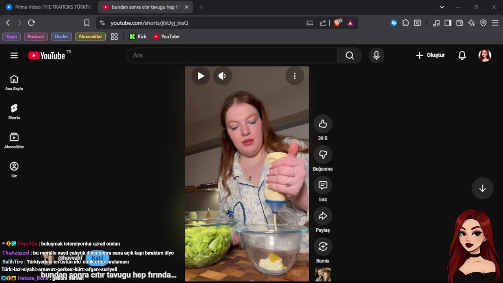503x283 pixels.
Task: Go back to the previous page
Action: tap(8, 23)
